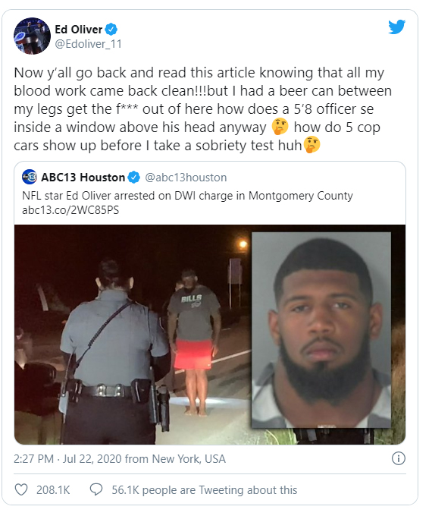The width and height of the screenshot is (432, 519).
Task: Open the abc13.co/2WC85PS article link
Action: [70, 210]
